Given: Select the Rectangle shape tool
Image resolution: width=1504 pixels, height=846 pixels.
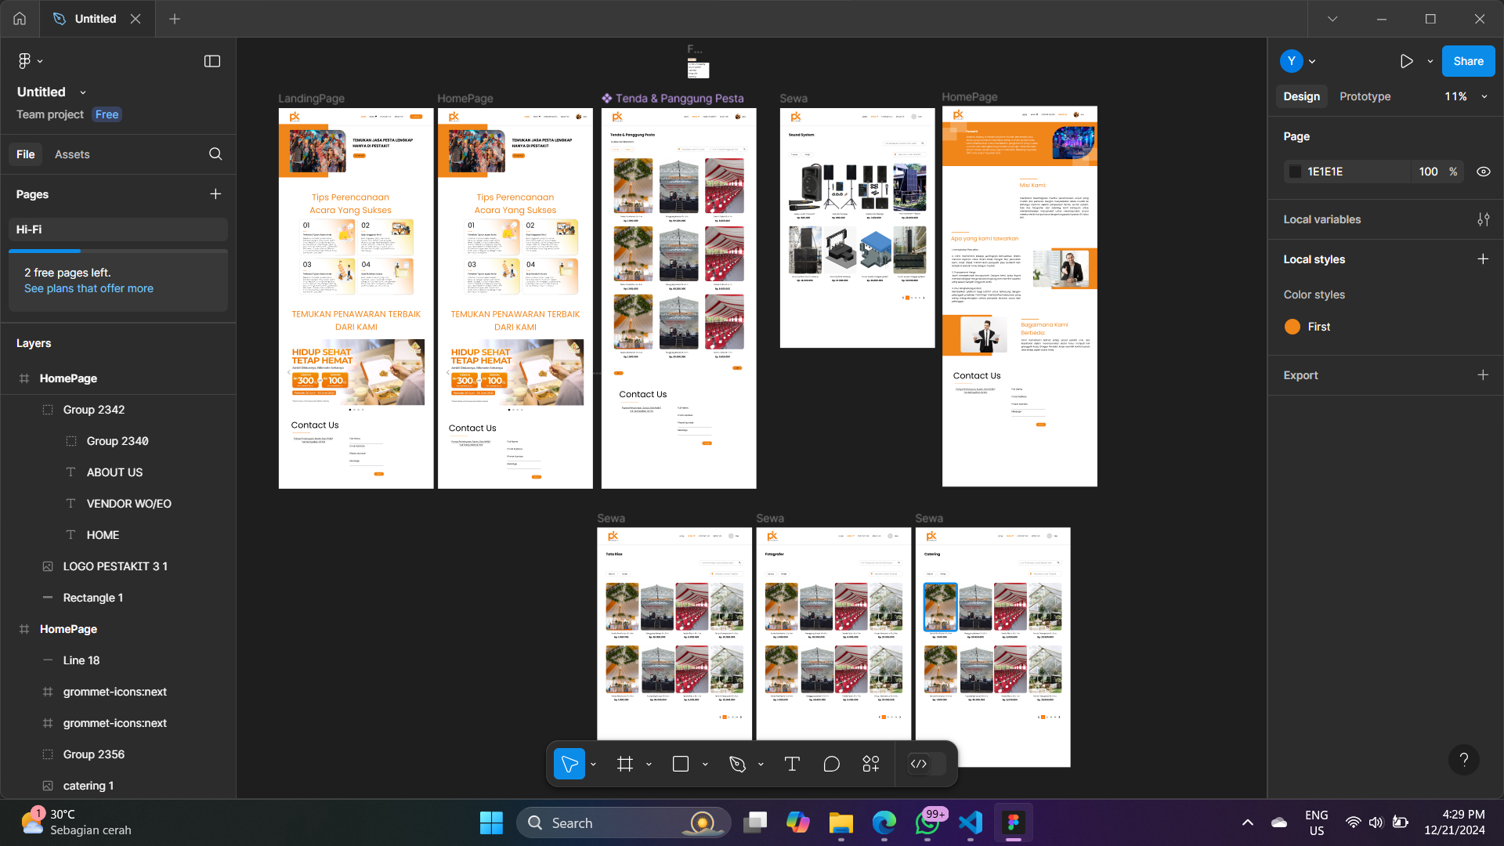Looking at the screenshot, I should click(x=681, y=764).
